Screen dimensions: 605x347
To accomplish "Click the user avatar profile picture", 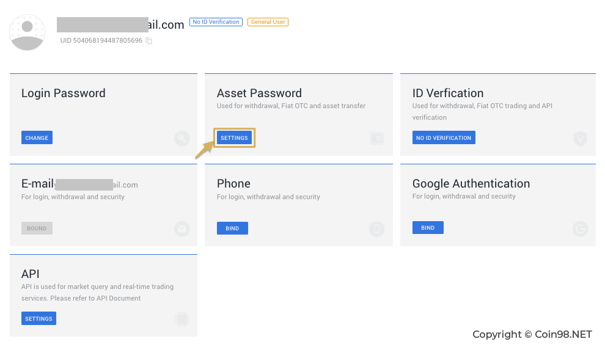I will (27, 32).
